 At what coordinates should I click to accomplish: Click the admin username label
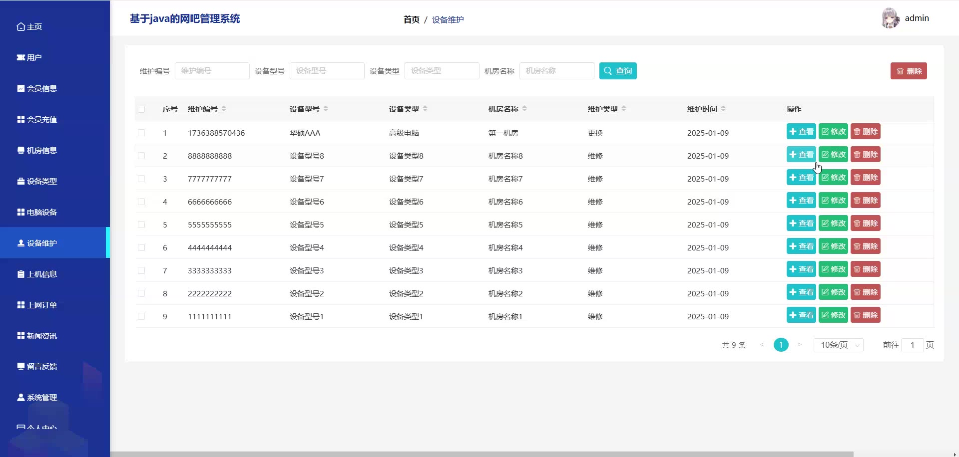click(917, 18)
